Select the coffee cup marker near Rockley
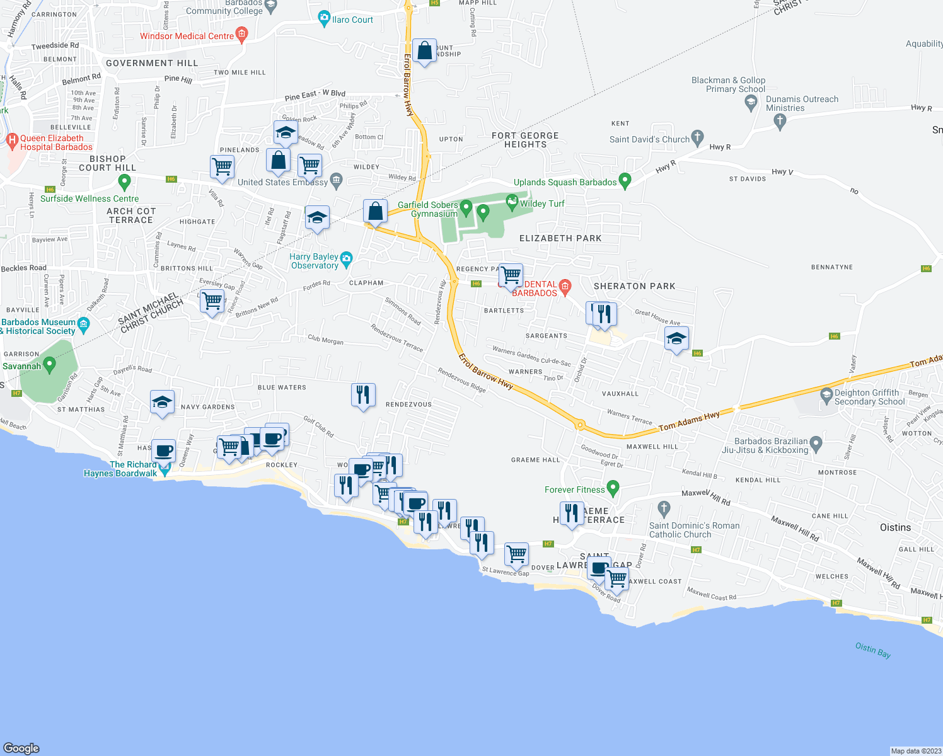The height and width of the screenshot is (756, 943). pyautogui.click(x=272, y=439)
